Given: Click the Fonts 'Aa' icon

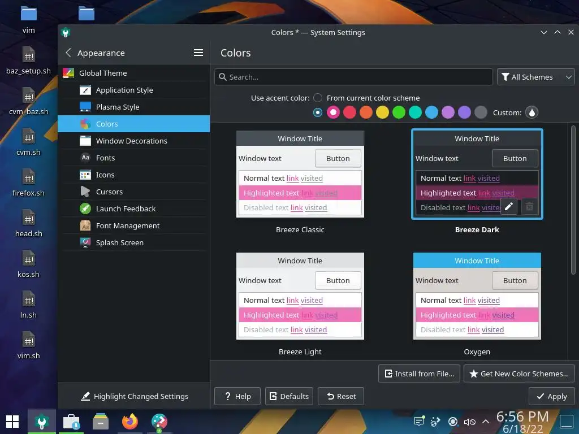Looking at the screenshot, I should click(85, 158).
